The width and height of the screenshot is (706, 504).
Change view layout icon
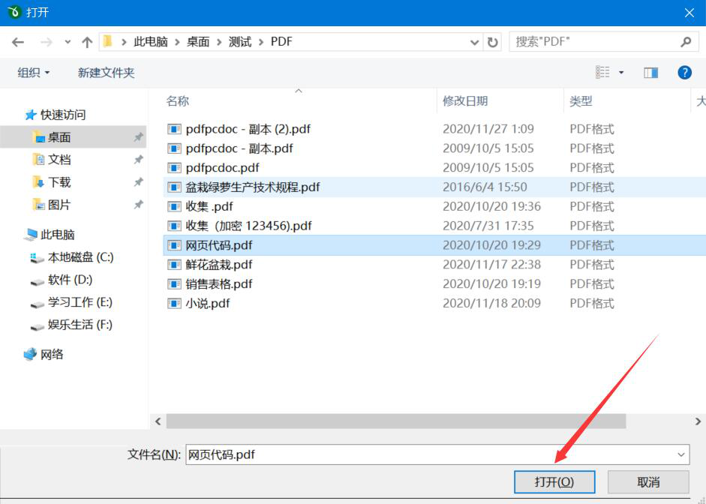pos(603,72)
